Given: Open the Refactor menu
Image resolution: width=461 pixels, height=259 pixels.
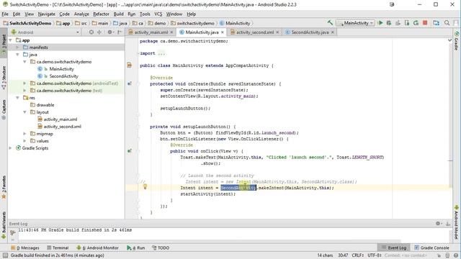Looking at the screenshot, I should 101,14.
